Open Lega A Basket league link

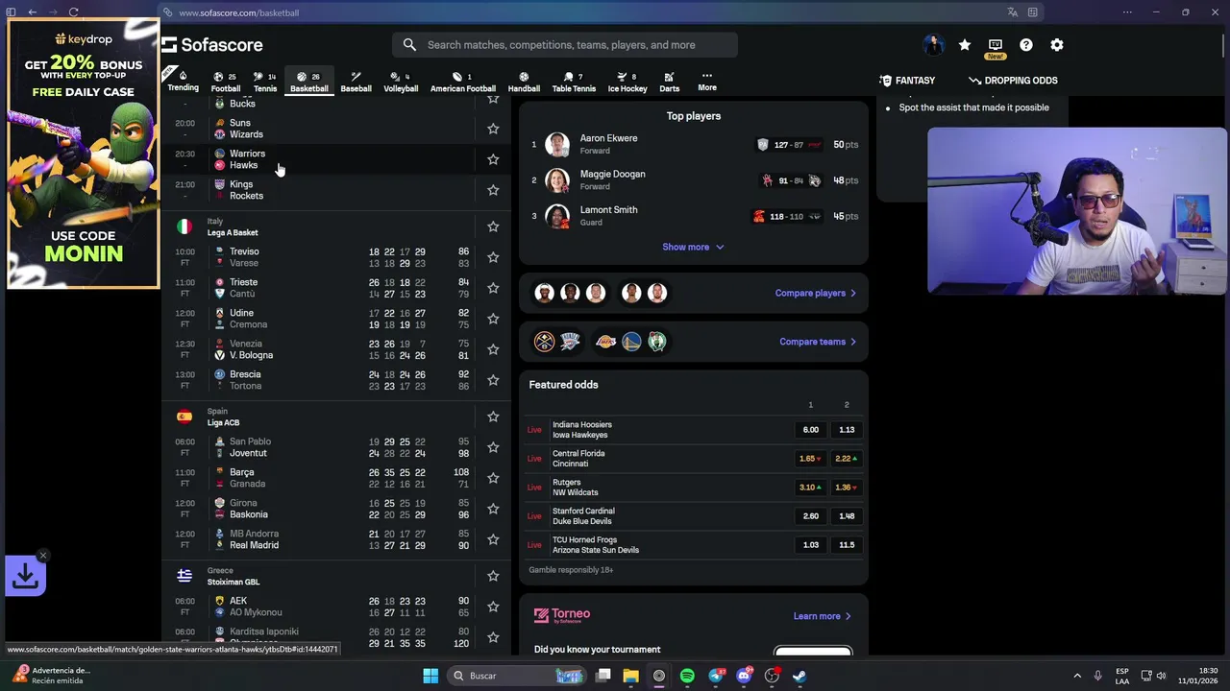[x=233, y=232]
